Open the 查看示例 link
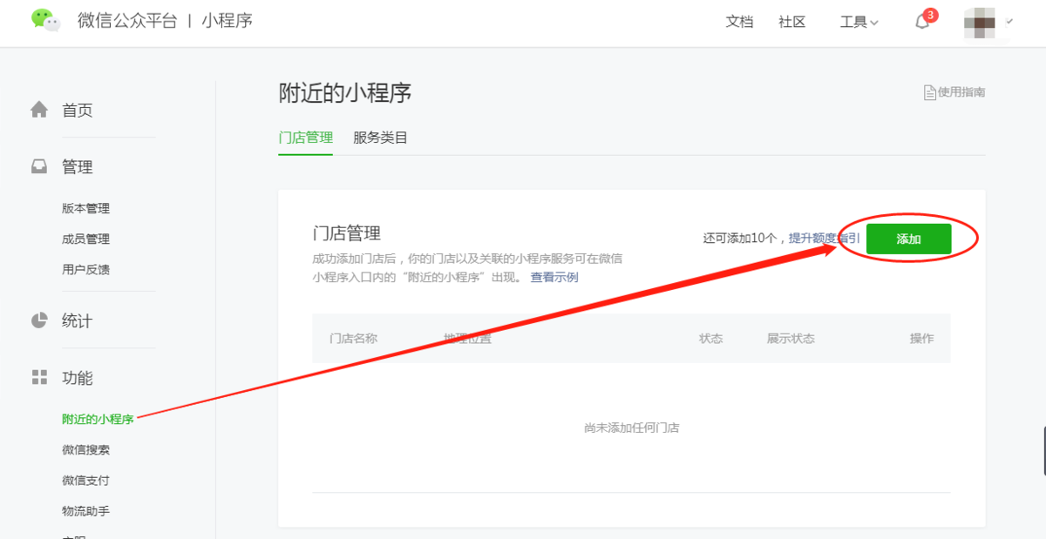The width and height of the screenshot is (1046, 539). (554, 277)
